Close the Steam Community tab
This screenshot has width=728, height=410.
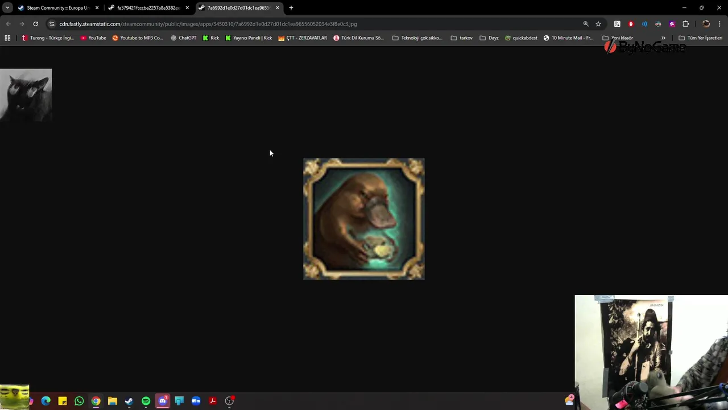pyautogui.click(x=97, y=8)
